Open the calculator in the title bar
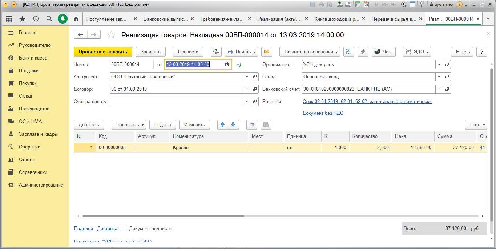 358,5
